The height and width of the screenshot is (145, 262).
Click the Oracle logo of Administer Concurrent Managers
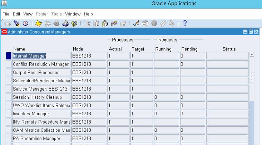pyautogui.click(x=5, y=32)
